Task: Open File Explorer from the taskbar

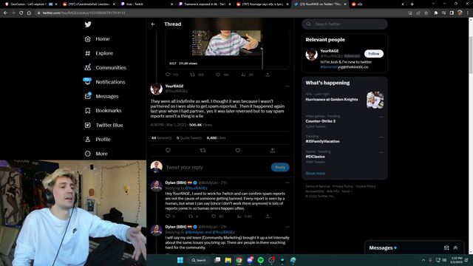Action: (228, 260)
